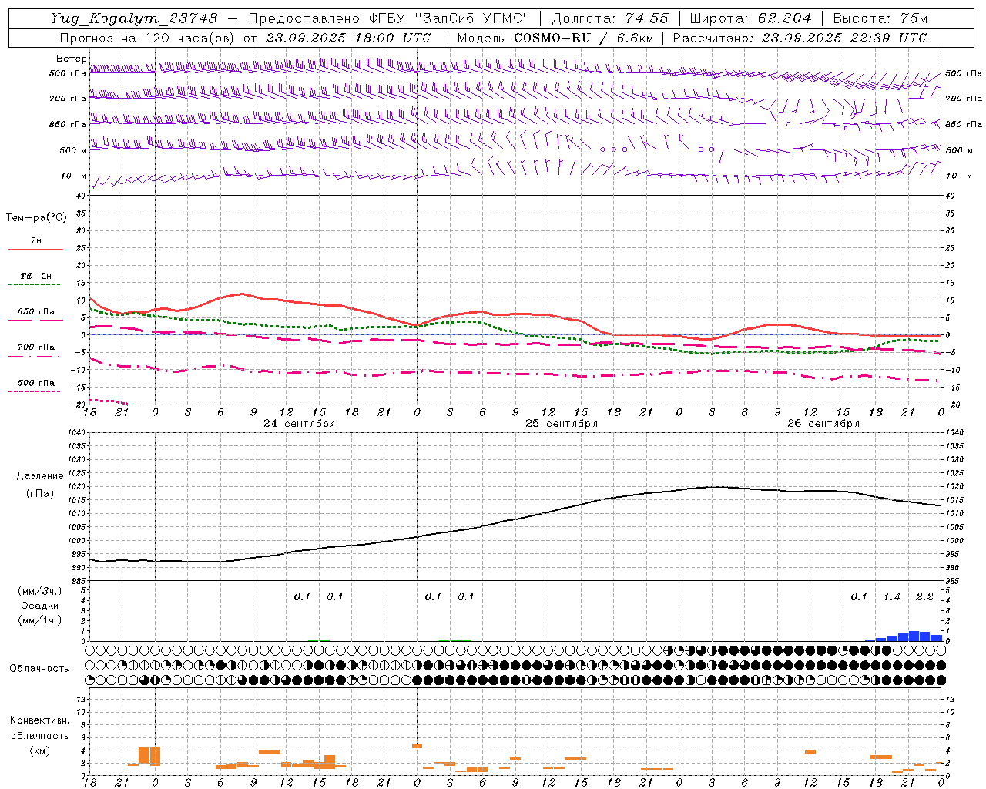This screenshot has height=789, width=986.
Task: Click the computed time Рассчитано: 23.09.2025 22:39 UTC
Action: (x=800, y=38)
